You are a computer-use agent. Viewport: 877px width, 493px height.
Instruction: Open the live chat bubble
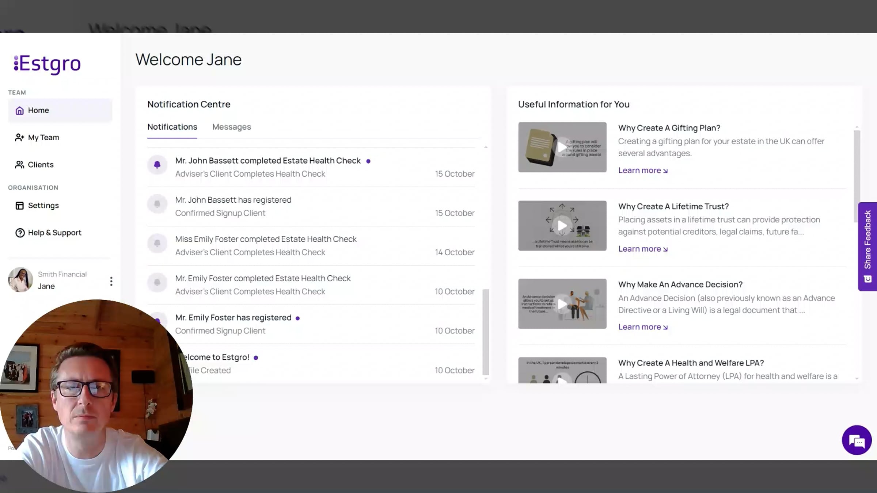tap(857, 440)
